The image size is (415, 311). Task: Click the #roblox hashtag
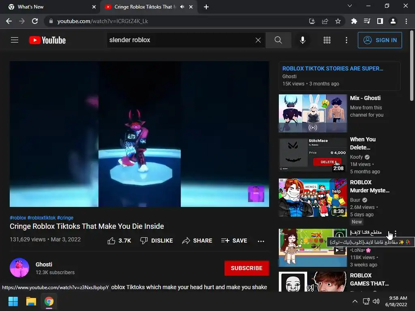click(18, 217)
